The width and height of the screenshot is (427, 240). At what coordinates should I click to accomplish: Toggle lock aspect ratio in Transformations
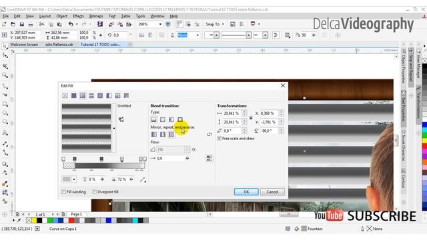coord(251,118)
